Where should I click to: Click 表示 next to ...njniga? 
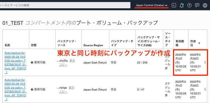click(x=71, y=88)
